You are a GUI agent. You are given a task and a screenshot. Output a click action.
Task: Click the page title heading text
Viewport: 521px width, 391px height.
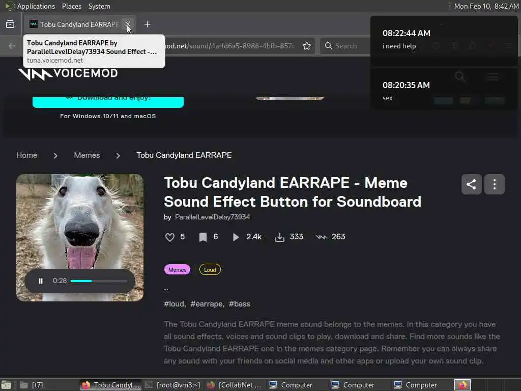coord(293,192)
